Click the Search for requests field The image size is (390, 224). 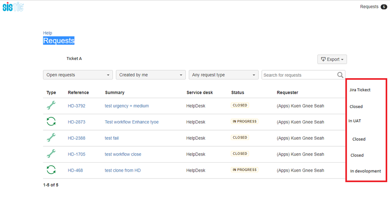coord(303,75)
